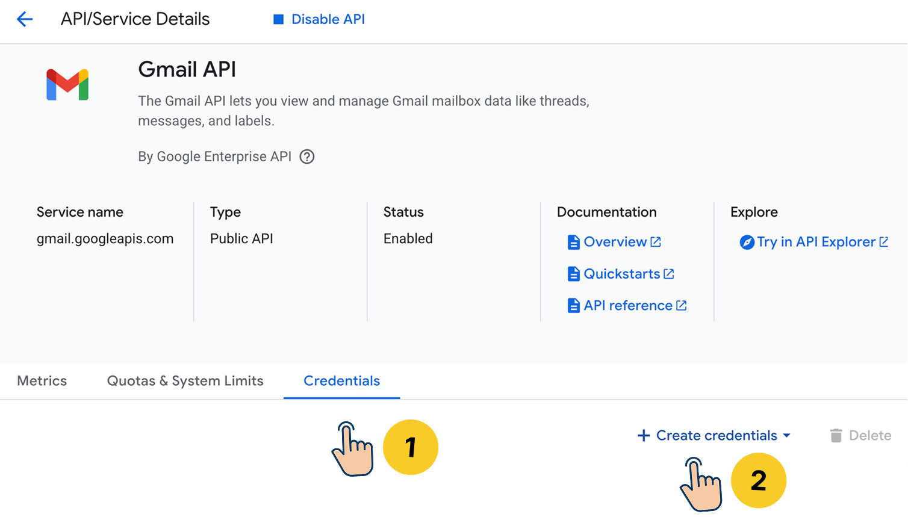Click the Gmail API heading

tap(187, 69)
